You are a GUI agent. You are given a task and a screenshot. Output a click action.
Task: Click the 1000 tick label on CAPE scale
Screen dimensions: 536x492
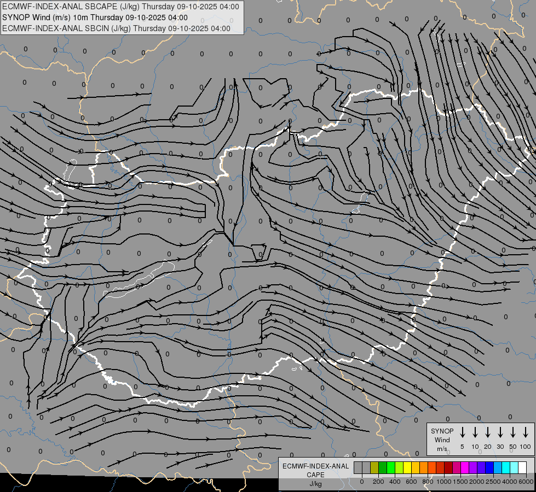pos(443,482)
